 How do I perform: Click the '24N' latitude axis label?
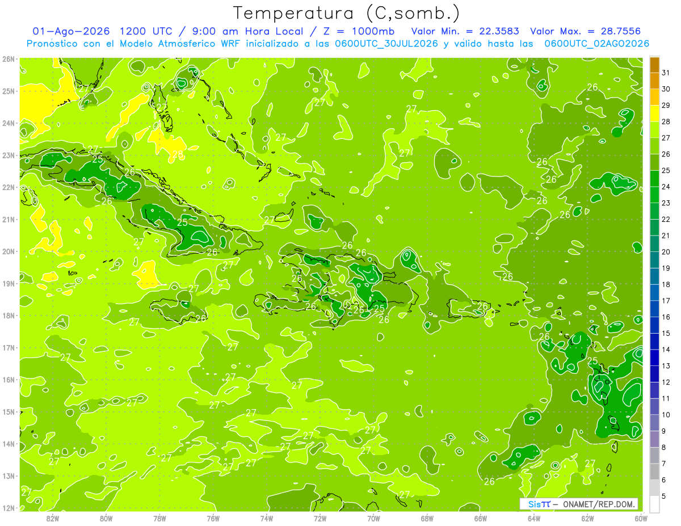[8, 123]
